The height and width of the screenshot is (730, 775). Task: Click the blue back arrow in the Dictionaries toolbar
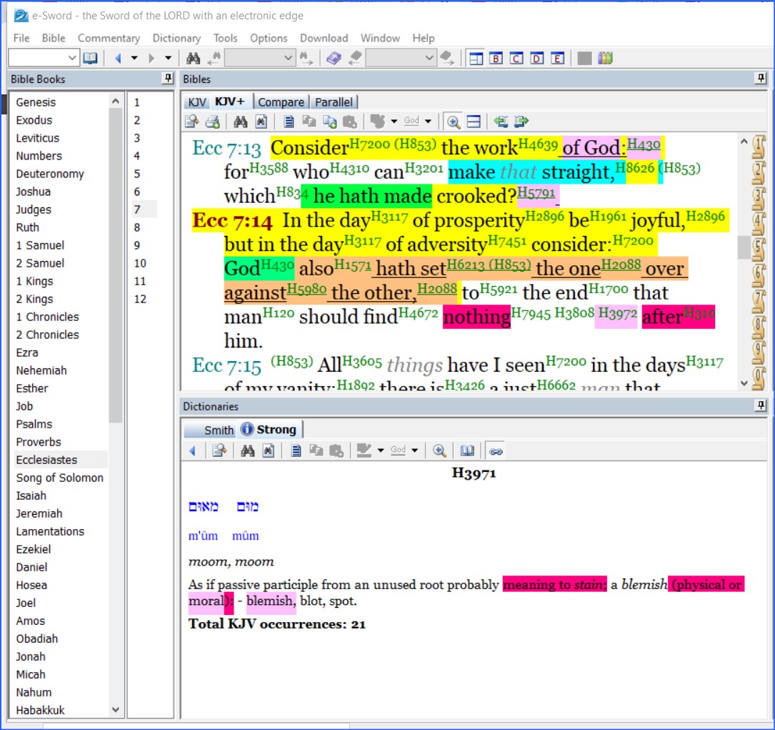pos(191,450)
